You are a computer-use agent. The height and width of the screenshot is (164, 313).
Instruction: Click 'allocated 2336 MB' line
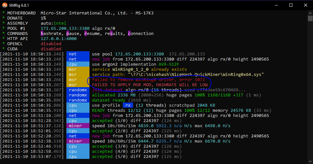pos(176,95)
